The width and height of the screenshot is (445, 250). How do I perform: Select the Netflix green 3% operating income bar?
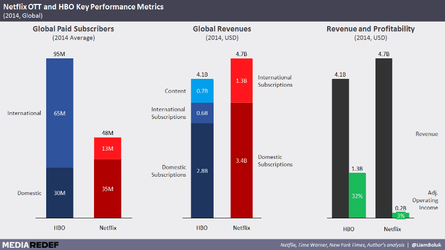pyautogui.click(x=400, y=216)
